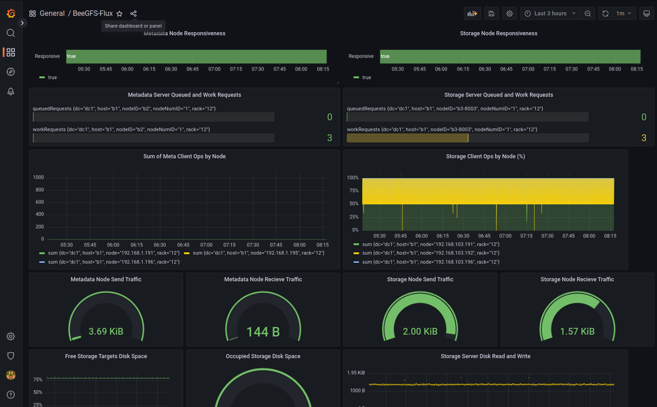
Task: Open Free Storage Targets Disk Space panel menu
Action: point(106,356)
